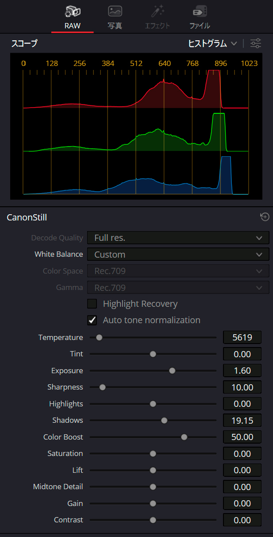Click the Contrast parameter label
Viewport: 273px width, 537px height.
tap(68, 520)
